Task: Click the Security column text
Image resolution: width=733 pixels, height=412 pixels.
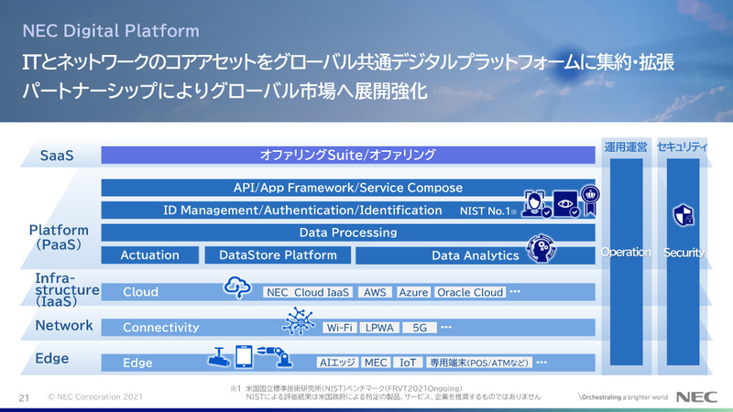Action: point(684,253)
